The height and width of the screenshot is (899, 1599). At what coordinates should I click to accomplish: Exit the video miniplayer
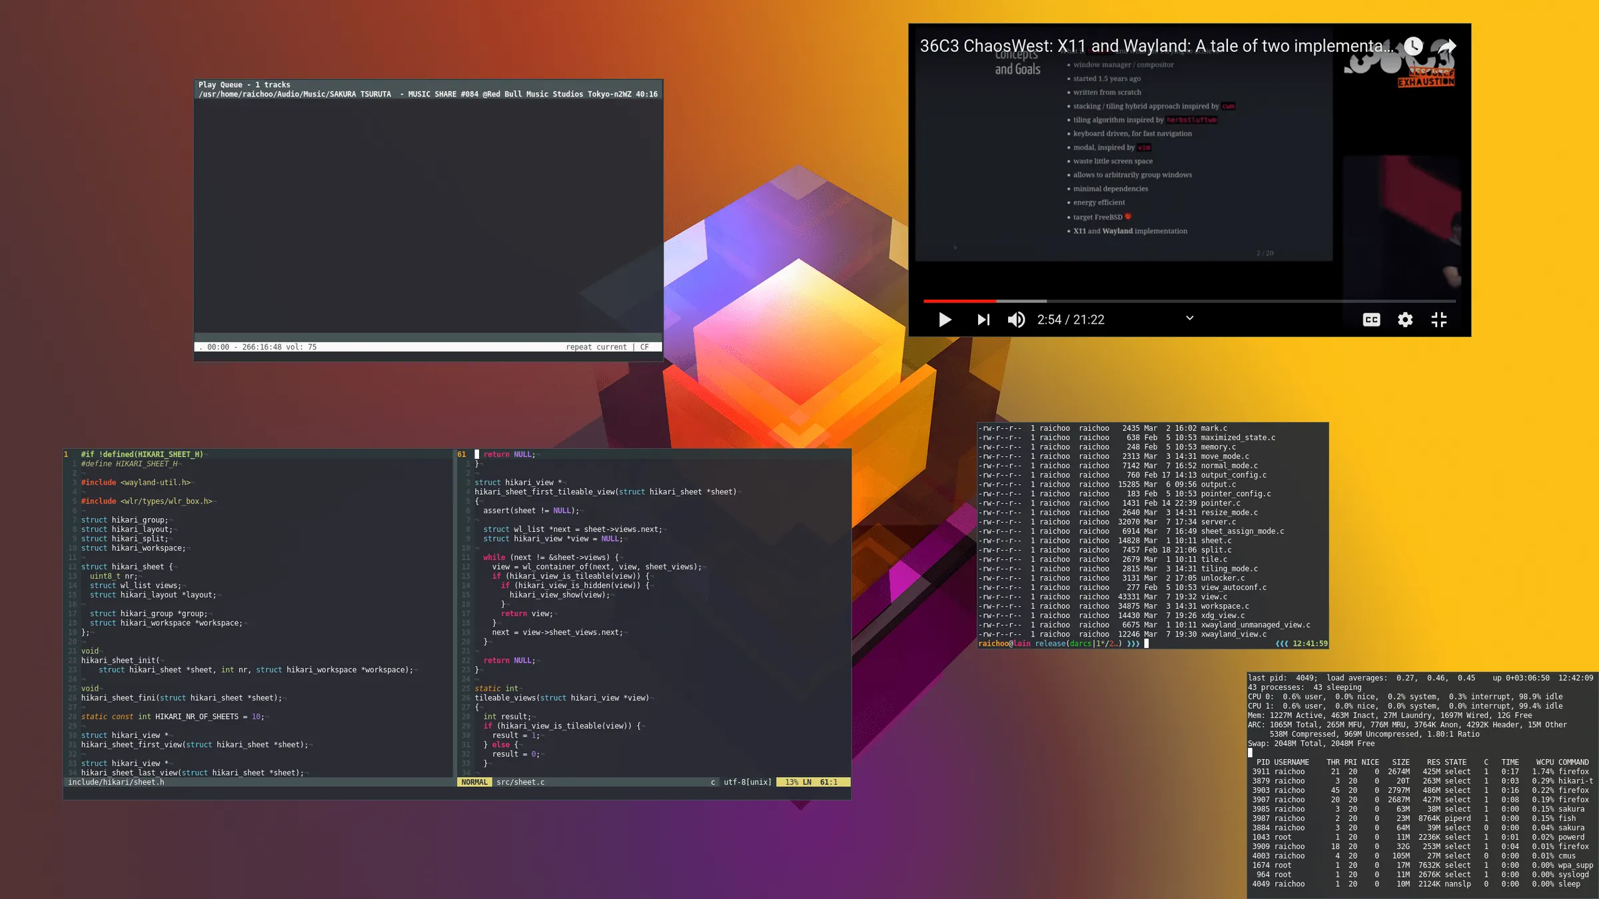coord(1439,320)
